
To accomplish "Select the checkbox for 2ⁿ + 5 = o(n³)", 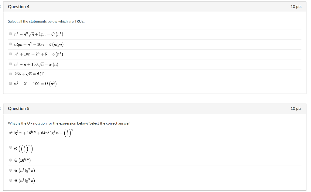I will (11, 54).
